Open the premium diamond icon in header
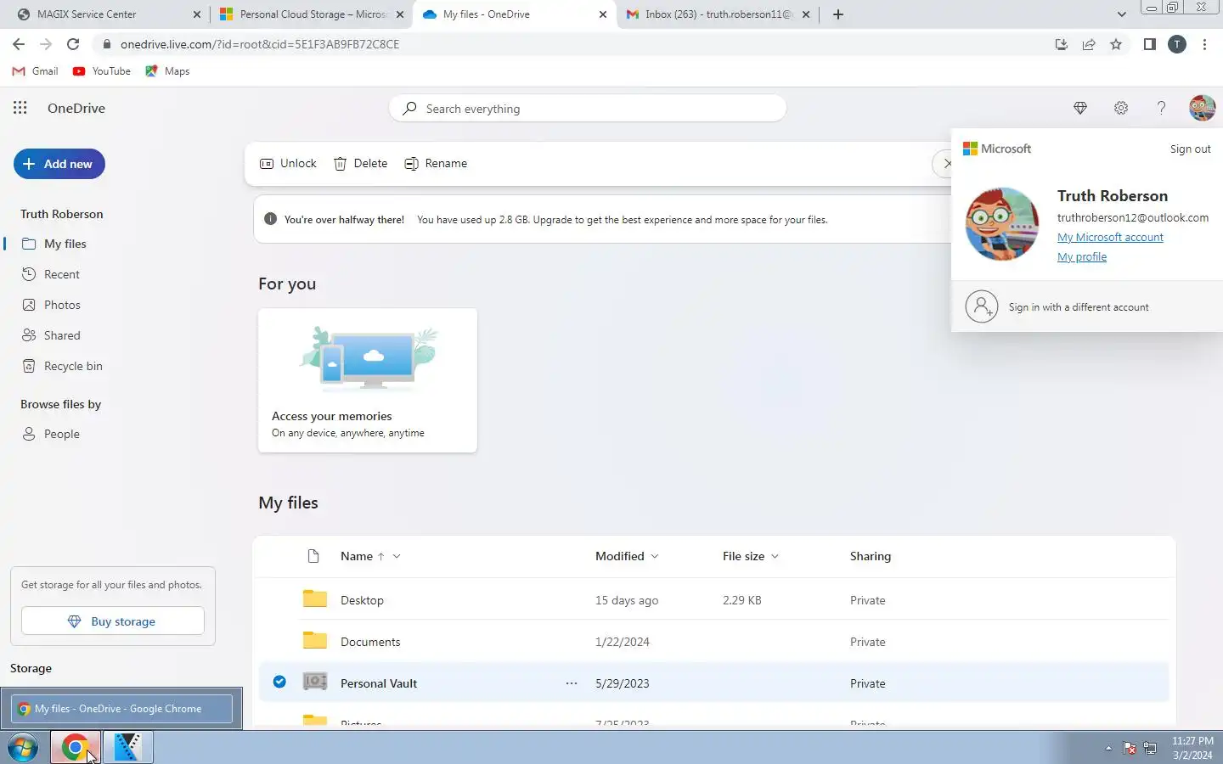The image size is (1223, 764). tap(1080, 108)
